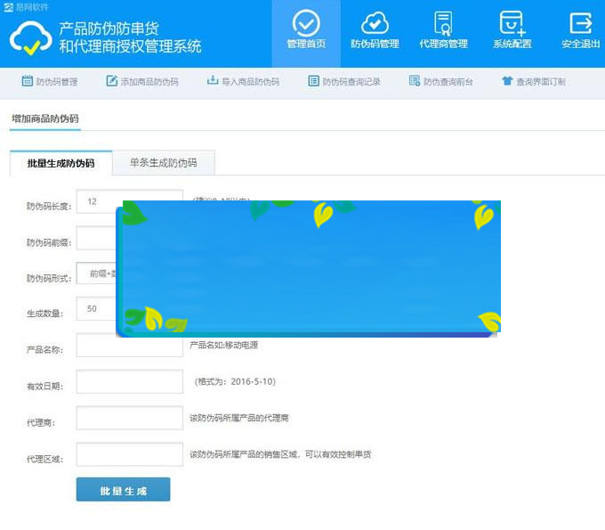
Task: Switch to the 批量生成防伪码 tab
Action: pos(60,163)
